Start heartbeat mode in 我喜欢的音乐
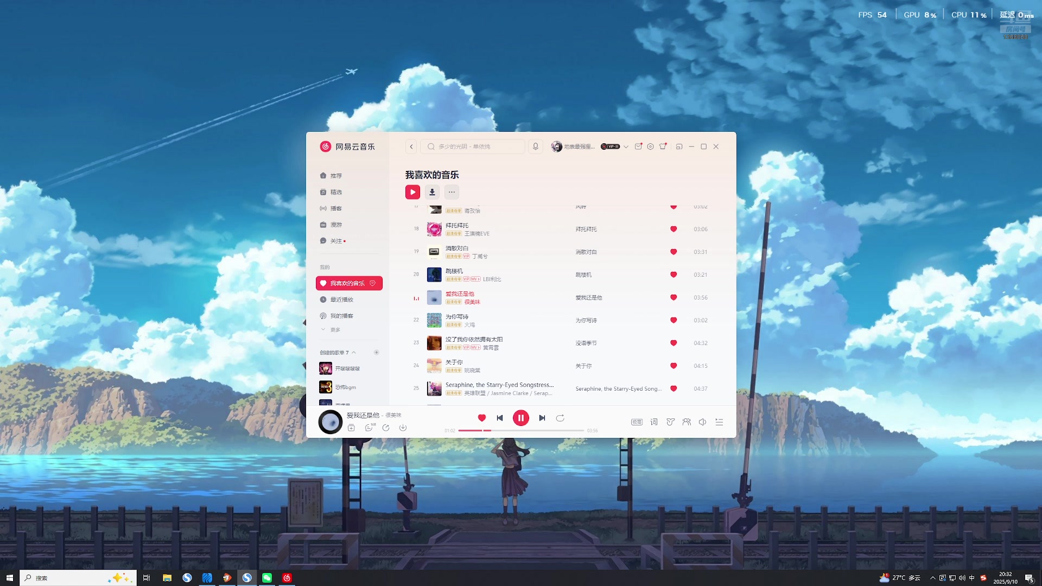 tap(373, 283)
